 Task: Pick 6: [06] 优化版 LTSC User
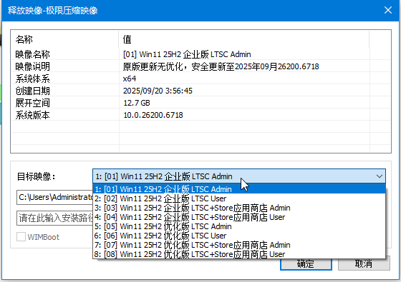coord(239,236)
